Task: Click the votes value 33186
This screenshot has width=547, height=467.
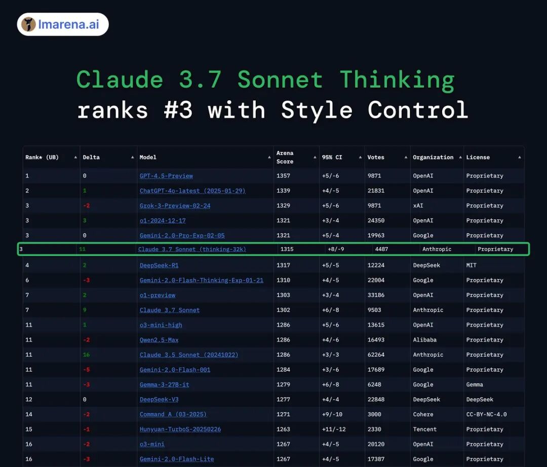Action: point(376,295)
